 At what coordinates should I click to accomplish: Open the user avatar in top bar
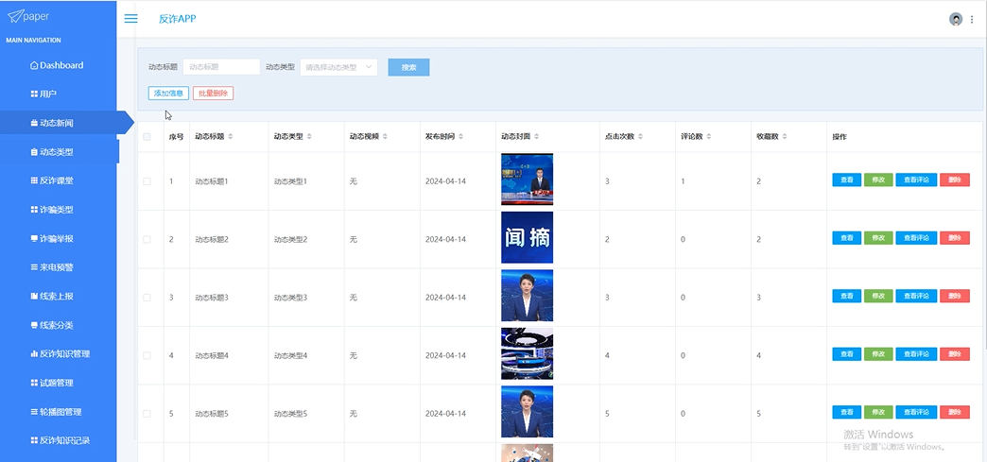(956, 19)
